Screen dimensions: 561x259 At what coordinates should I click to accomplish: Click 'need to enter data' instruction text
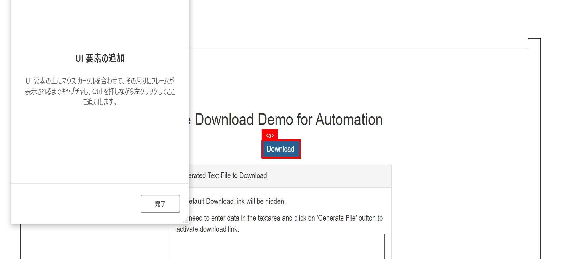pos(213,218)
